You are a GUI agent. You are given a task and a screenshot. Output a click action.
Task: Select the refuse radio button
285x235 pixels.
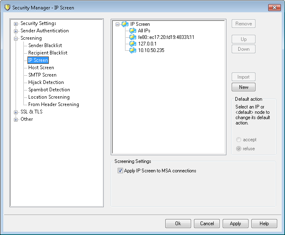click(239, 149)
